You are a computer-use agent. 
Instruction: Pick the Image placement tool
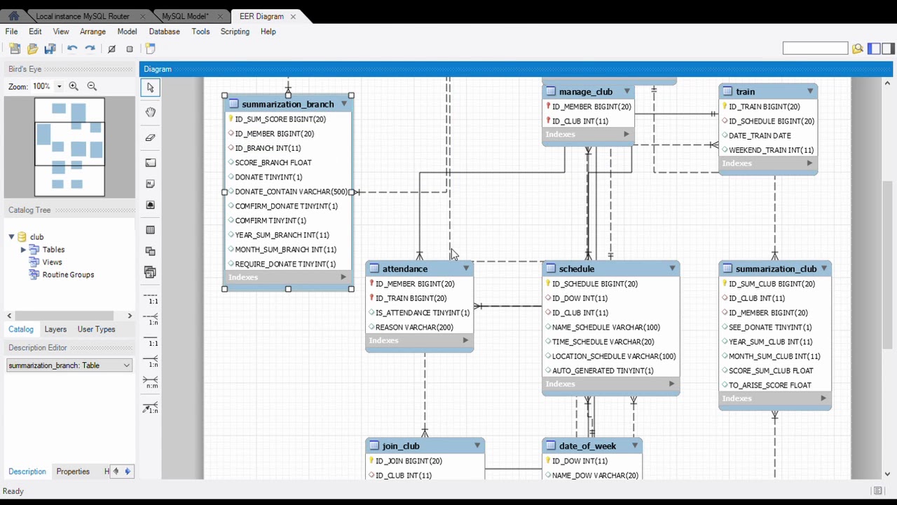click(x=150, y=205)
